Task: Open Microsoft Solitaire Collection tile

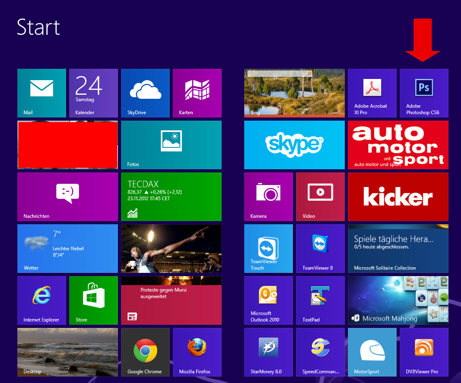Action: pos(398,249)
